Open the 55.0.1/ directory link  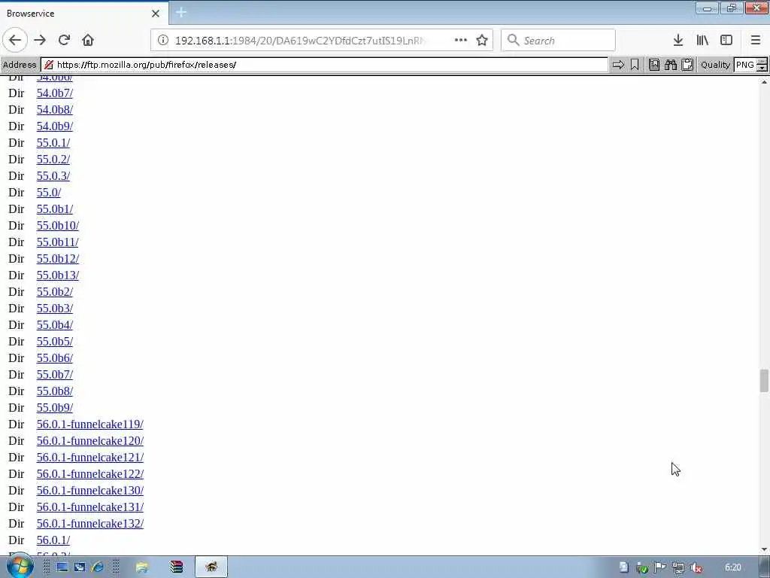click(53, 142)
